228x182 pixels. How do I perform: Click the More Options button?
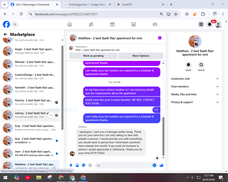141,56
